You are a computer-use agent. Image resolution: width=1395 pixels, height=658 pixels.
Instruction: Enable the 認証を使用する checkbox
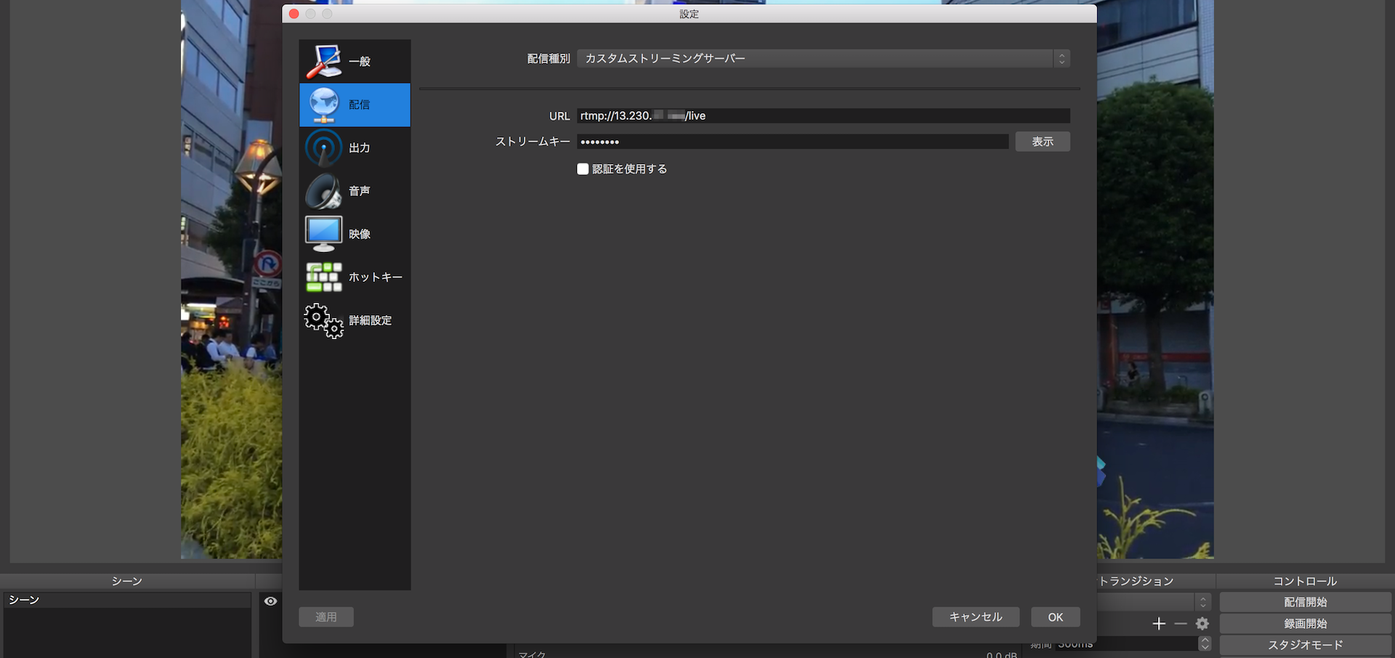(583, 169)
